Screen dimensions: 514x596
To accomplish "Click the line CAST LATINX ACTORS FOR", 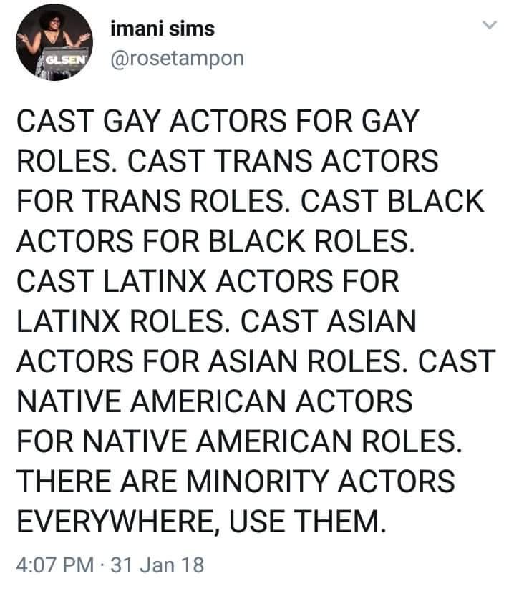I will (x=208, y=281).
